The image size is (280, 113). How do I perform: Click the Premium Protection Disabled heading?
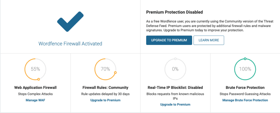tap(174, 12)
